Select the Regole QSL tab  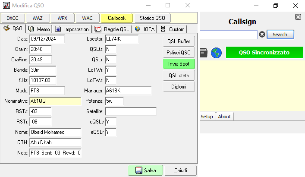point(112,29)
